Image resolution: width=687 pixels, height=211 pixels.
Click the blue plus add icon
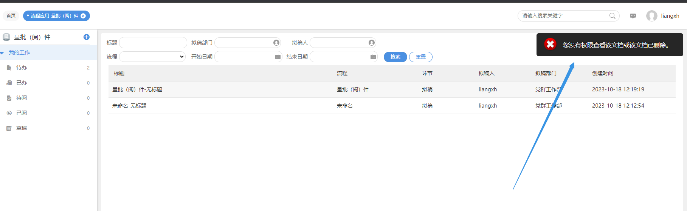pos(87,37)
